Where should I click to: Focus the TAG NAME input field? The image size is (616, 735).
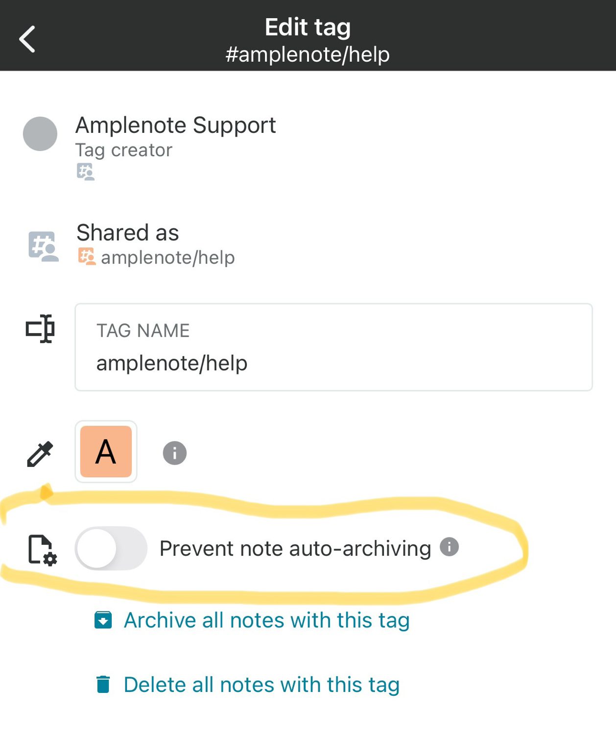pos(333,347)
